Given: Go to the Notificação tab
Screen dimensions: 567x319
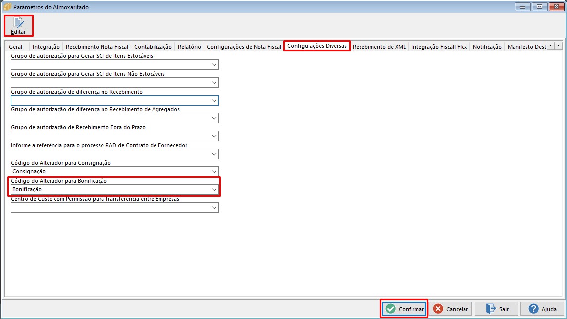Looking at the screenshot, I should click(487, 46).
